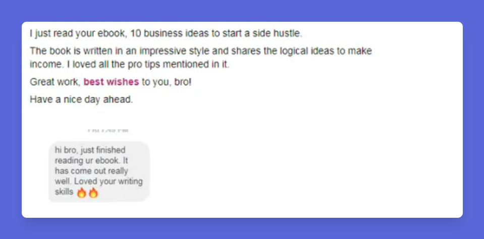Select the gray chat message bubble

pos(99,172)
